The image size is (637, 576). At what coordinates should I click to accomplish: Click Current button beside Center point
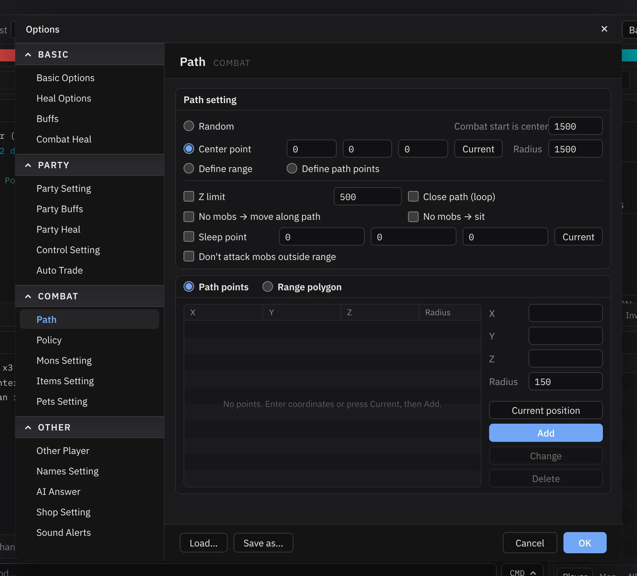(479, 149)
